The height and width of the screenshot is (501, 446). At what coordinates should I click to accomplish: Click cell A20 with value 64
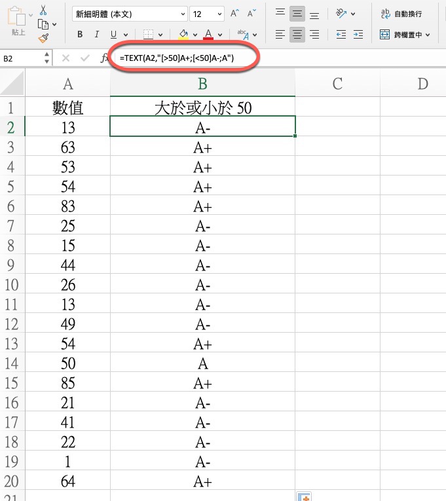(67, 481)
